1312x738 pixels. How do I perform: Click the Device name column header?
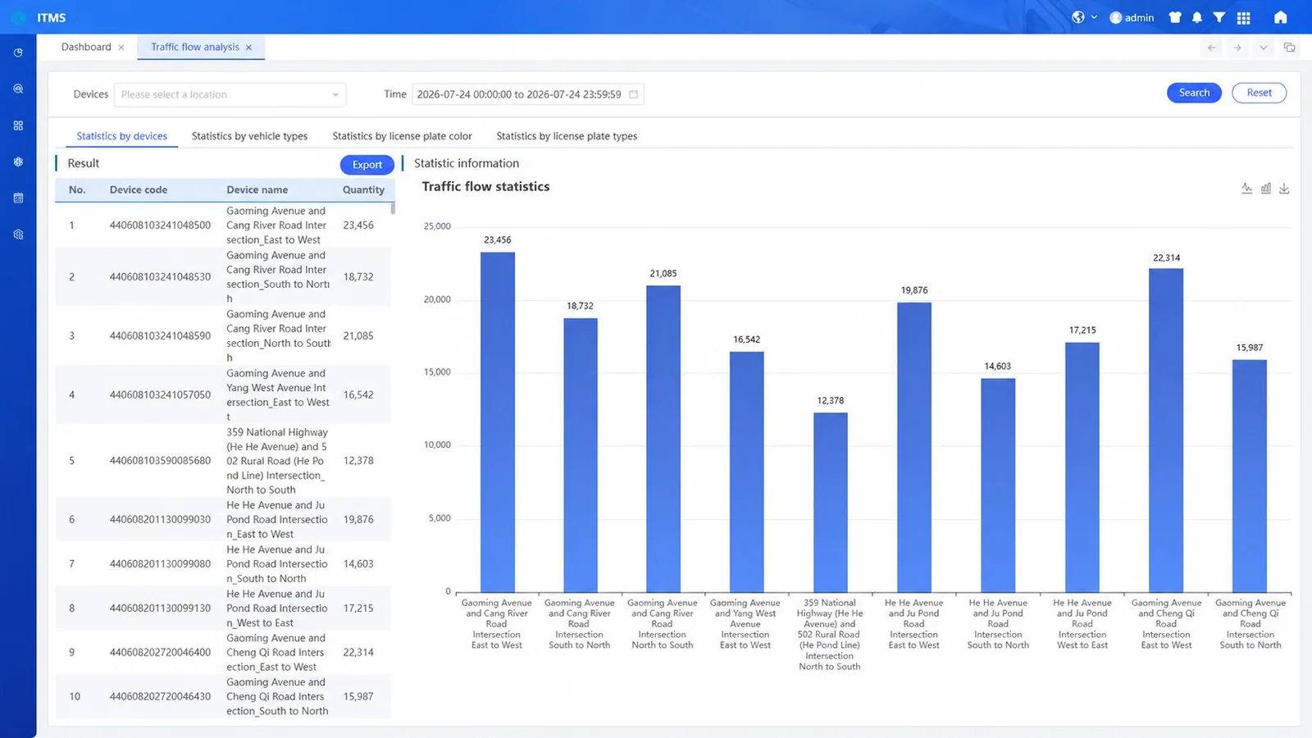pyautogui.click(x=257, y=189)
